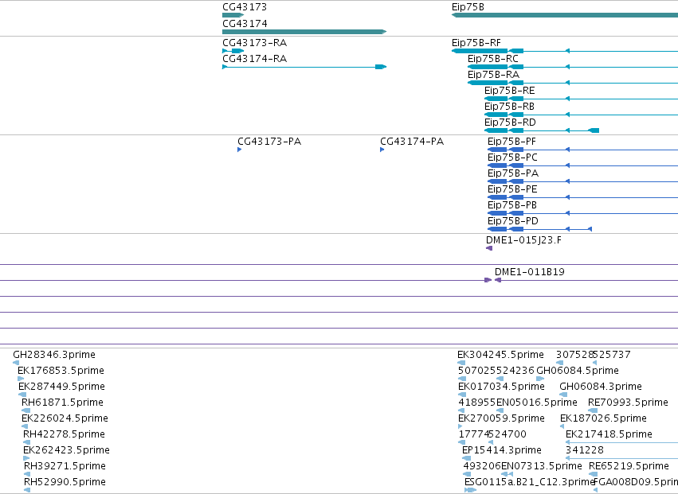Click the Eip75B-RD transcript label
The height and width of the screenshot is (494, 678).
510,123
